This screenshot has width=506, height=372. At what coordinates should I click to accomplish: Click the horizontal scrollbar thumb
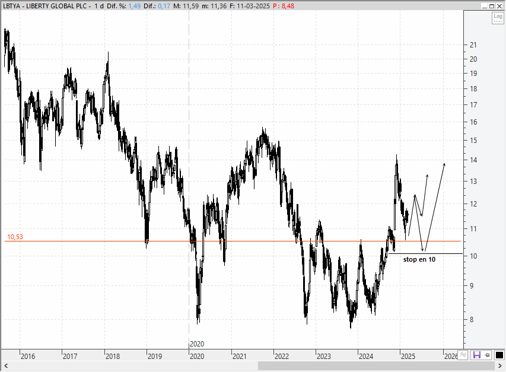coord(376,366)
